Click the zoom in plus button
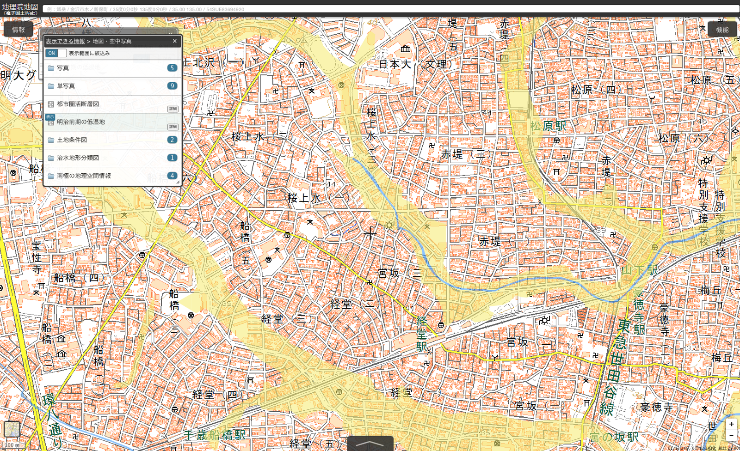Viewport: 740px width, 451px height. pyautogui.click(x=731, y=424)
